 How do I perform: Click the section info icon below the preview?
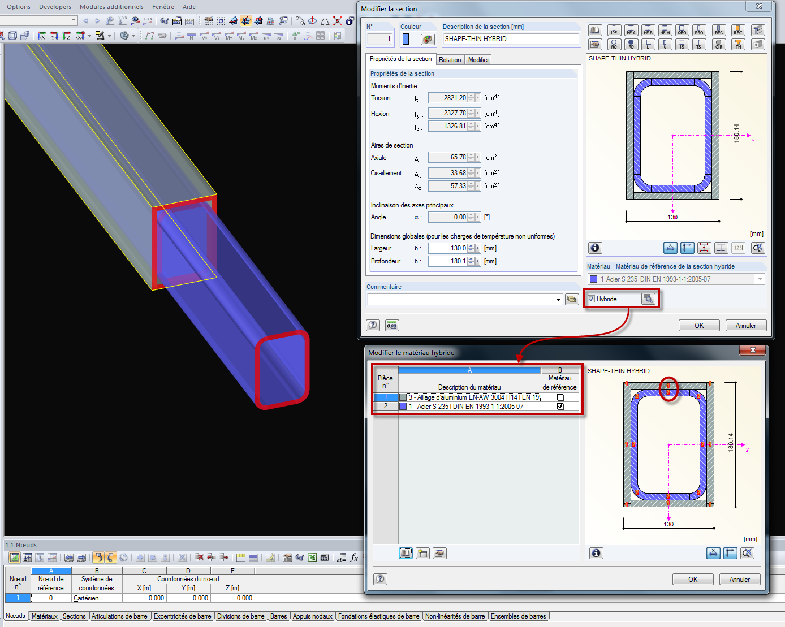point(595,248)
